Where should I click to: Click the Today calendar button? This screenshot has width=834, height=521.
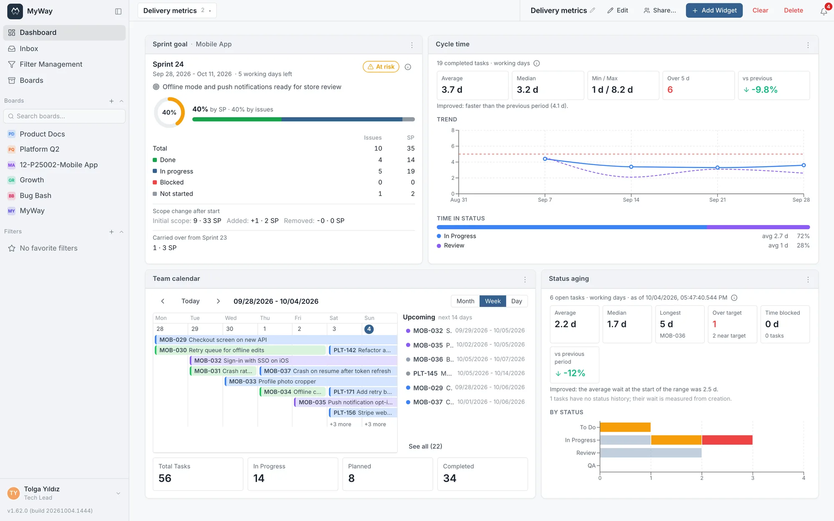click(x=190, y=301)
